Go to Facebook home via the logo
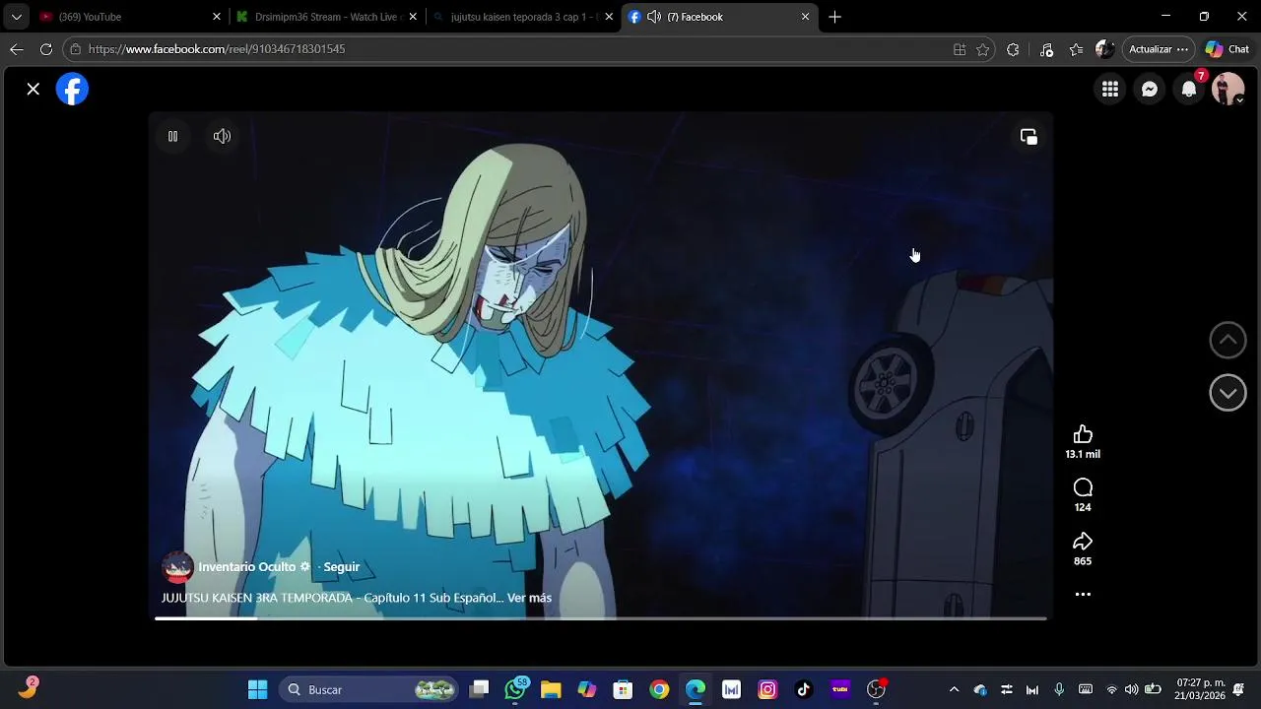This screenshot has height=709, width=1261. coord(72,90)
